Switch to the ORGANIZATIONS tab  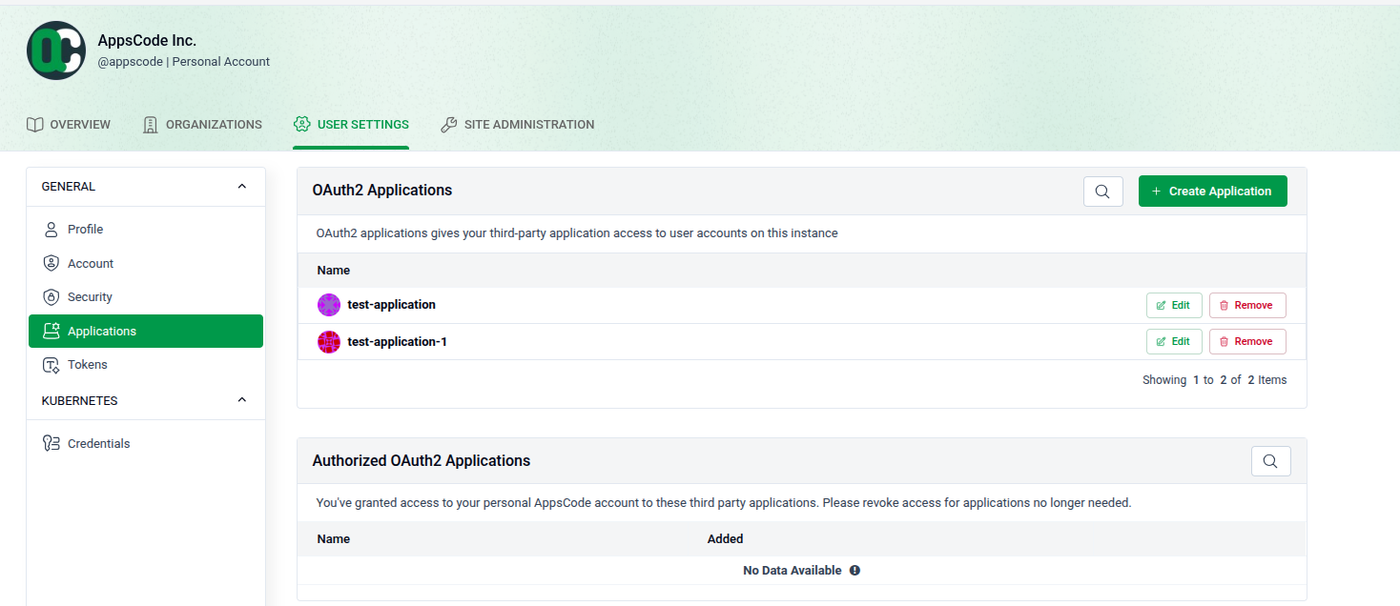202,124
